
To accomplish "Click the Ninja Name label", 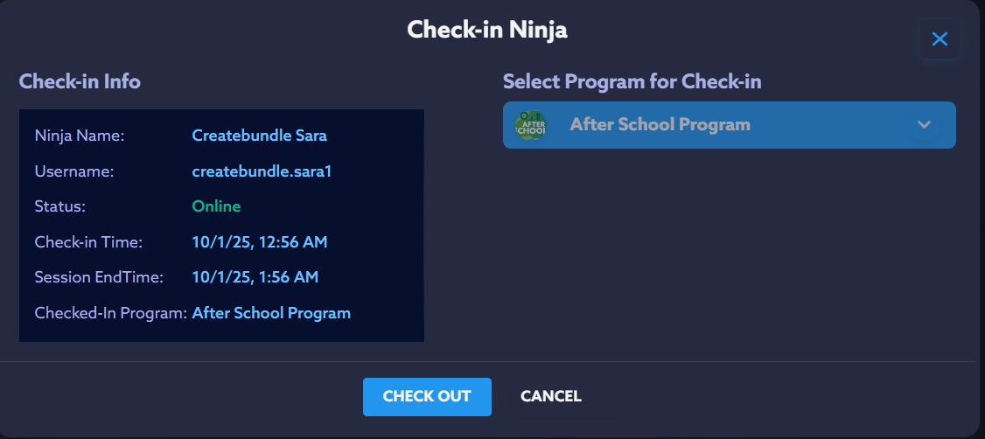I will pos(80,136).
